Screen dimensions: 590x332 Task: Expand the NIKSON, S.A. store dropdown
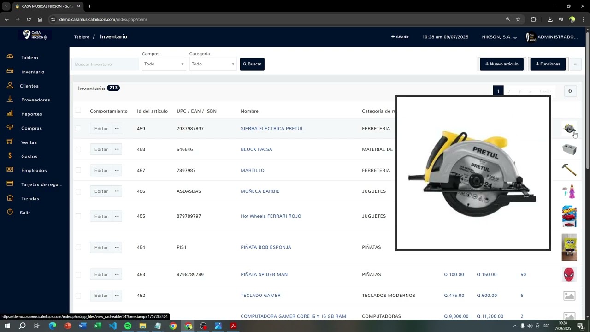pos(499,37)
